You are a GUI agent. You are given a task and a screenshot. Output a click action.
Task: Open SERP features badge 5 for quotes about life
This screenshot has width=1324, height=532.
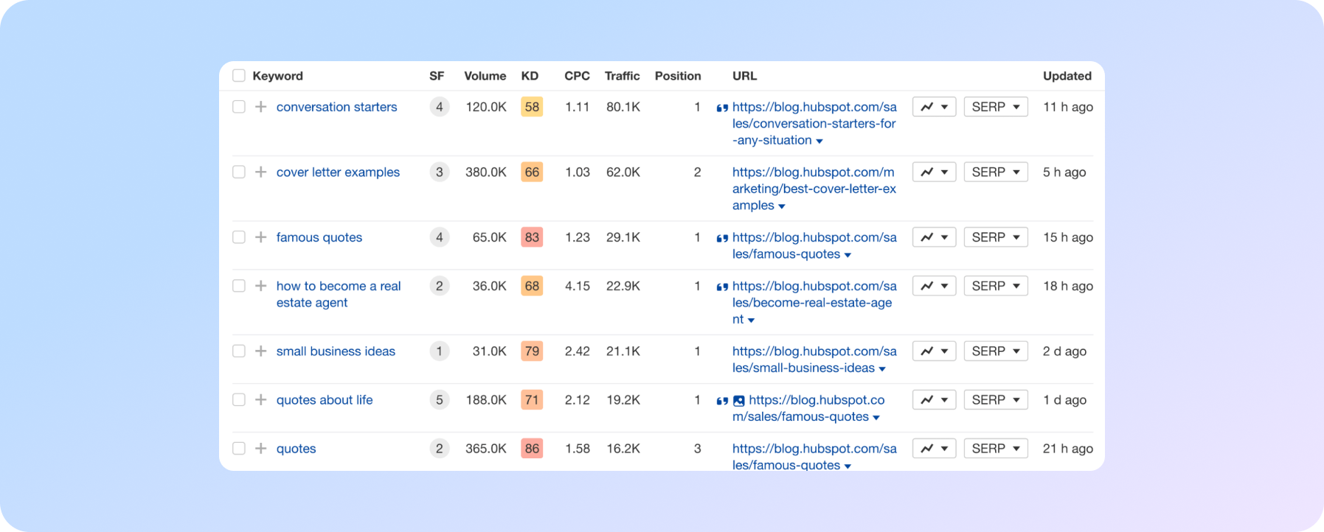439,399
